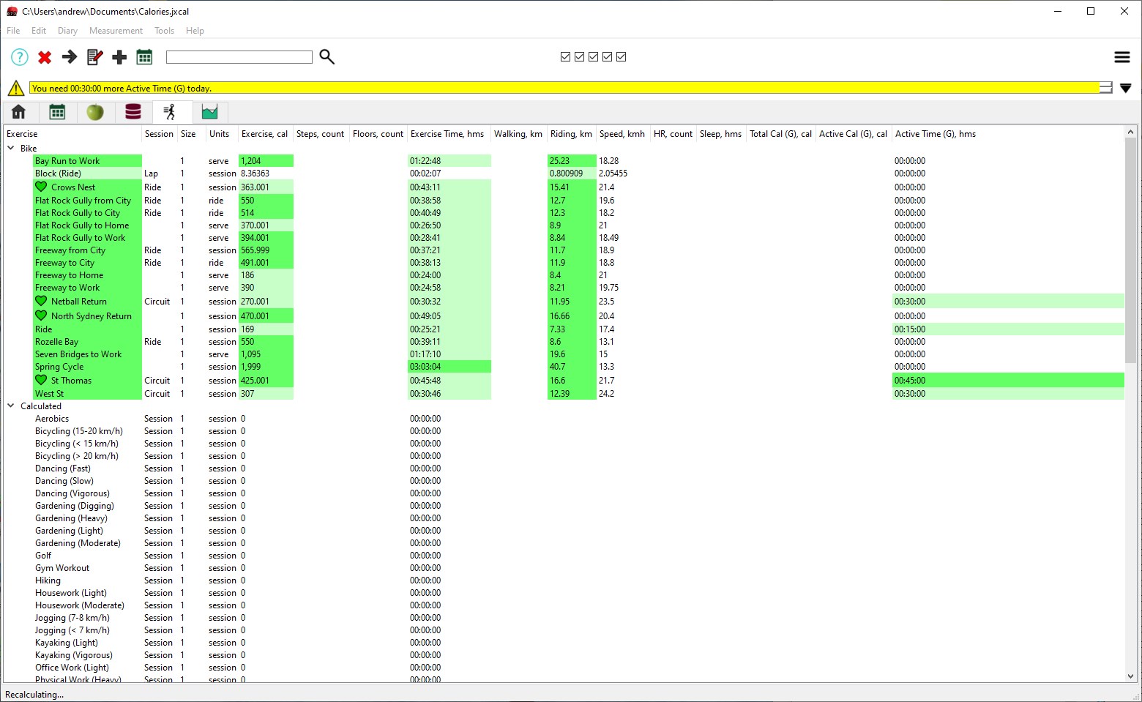Click the edit notepad pencil icon
Image resolution: width=1142 pixels, height=702 pixels.
click(x=94, y=57)
